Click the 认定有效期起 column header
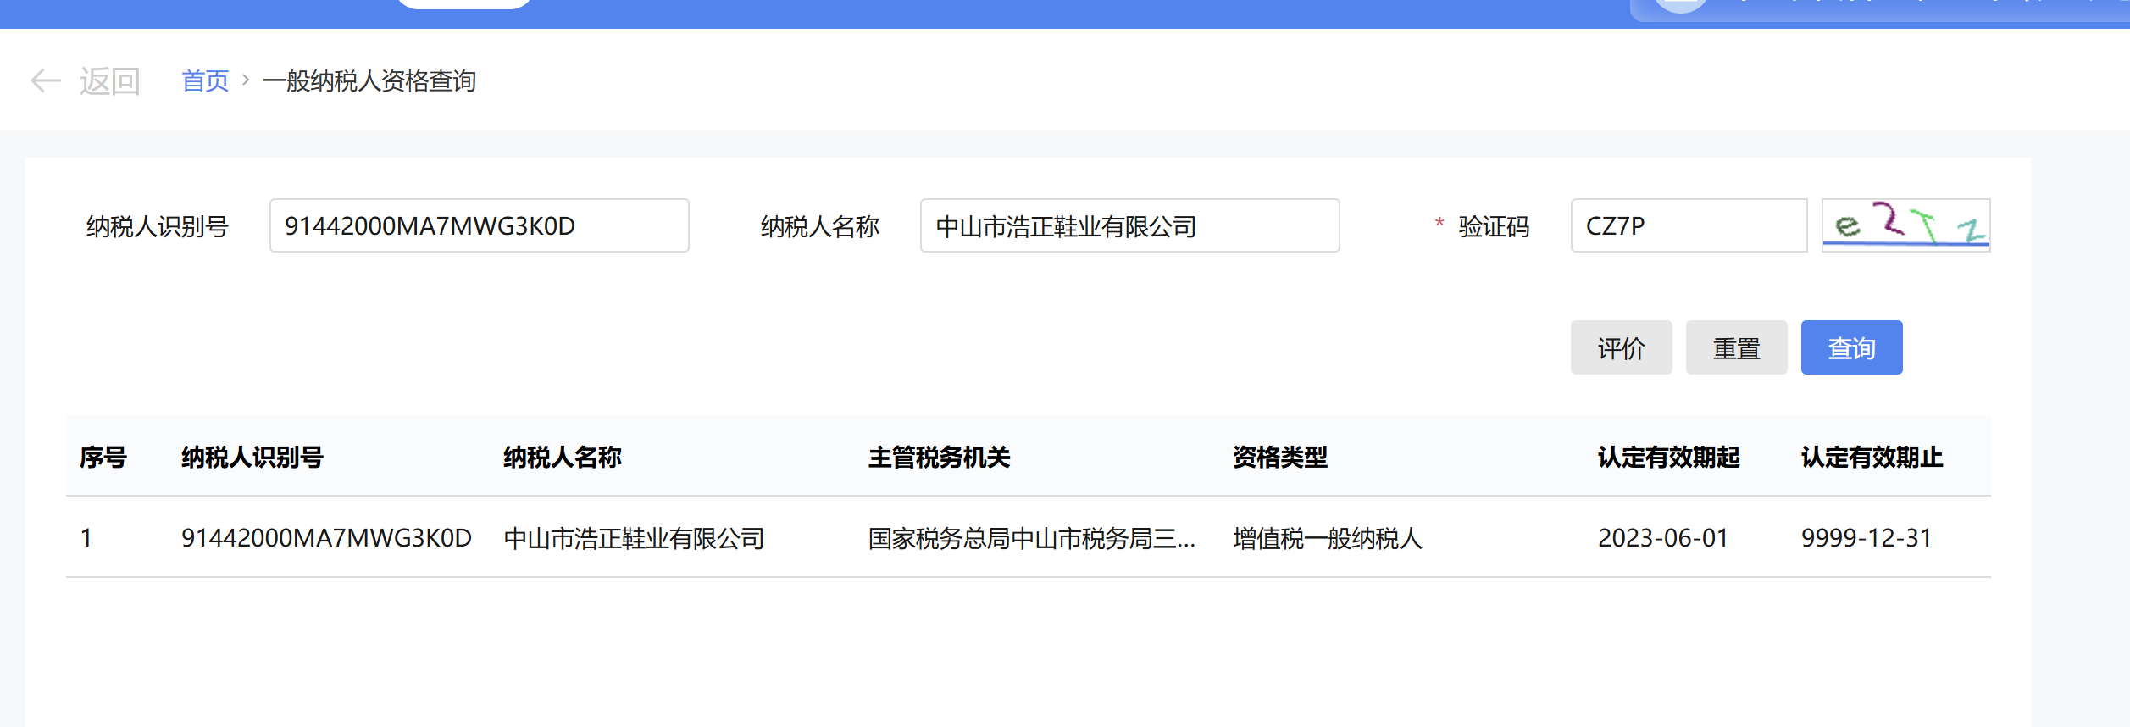Screen dimensions: 2130x727 tap(1668, 458)
